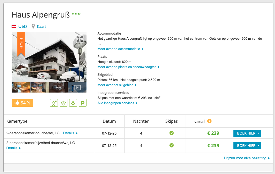275x174 pixels.
Task: Click the ski bus stop amenity icon
Action: (54, 103)
